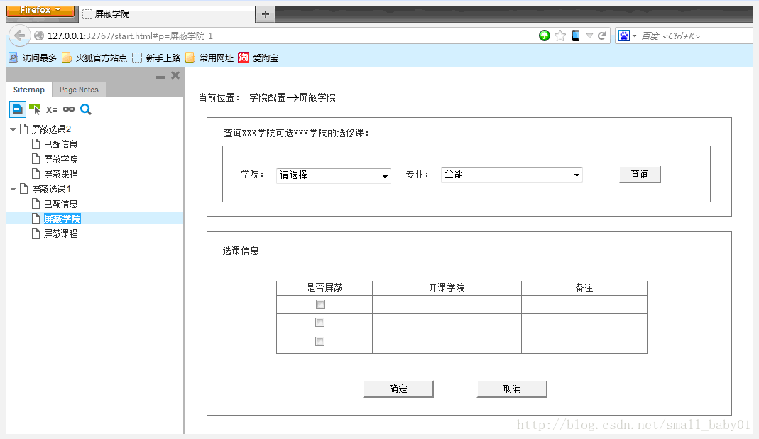Collapse the 屏蔽选课1 tree node
This screenshot has height=439, width=759.
(13, 189)
